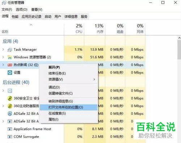Click the 8.1 MB memory value

pos(98,129)
